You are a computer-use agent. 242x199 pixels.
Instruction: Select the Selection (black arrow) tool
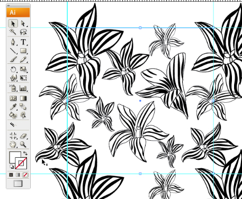pyautogui.click(x=13, y=23)
